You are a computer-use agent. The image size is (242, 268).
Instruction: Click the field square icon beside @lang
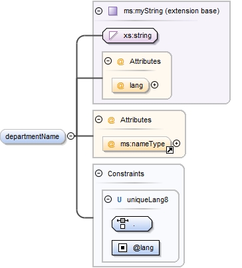click(122, 247)
